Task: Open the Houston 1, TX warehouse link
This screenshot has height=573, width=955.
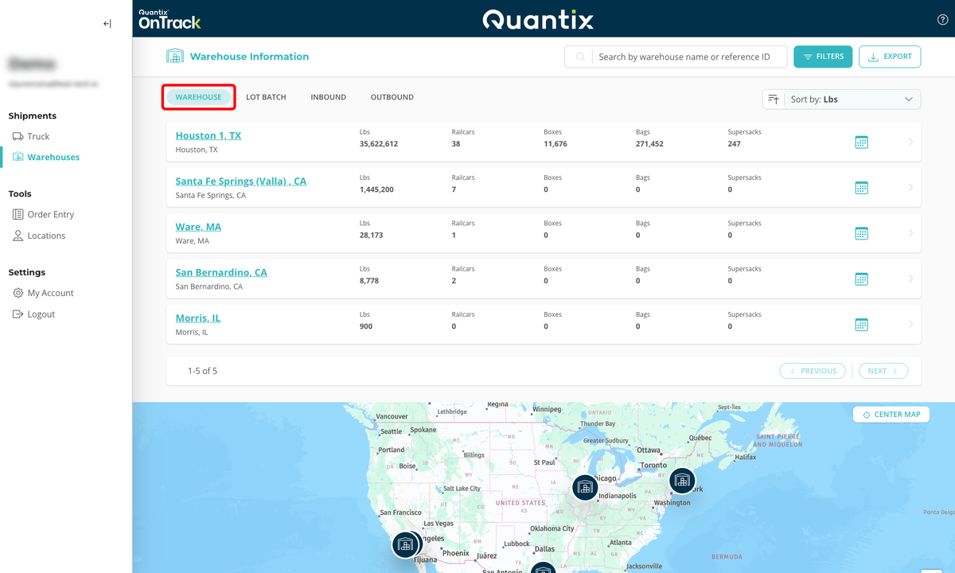Action: point(209,135)
